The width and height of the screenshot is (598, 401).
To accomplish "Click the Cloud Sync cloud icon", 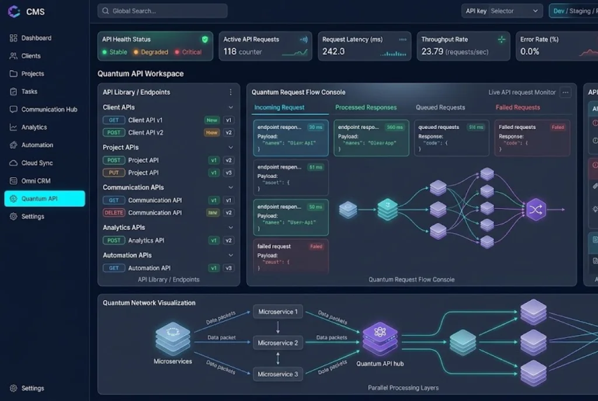I will click(13, 163).
